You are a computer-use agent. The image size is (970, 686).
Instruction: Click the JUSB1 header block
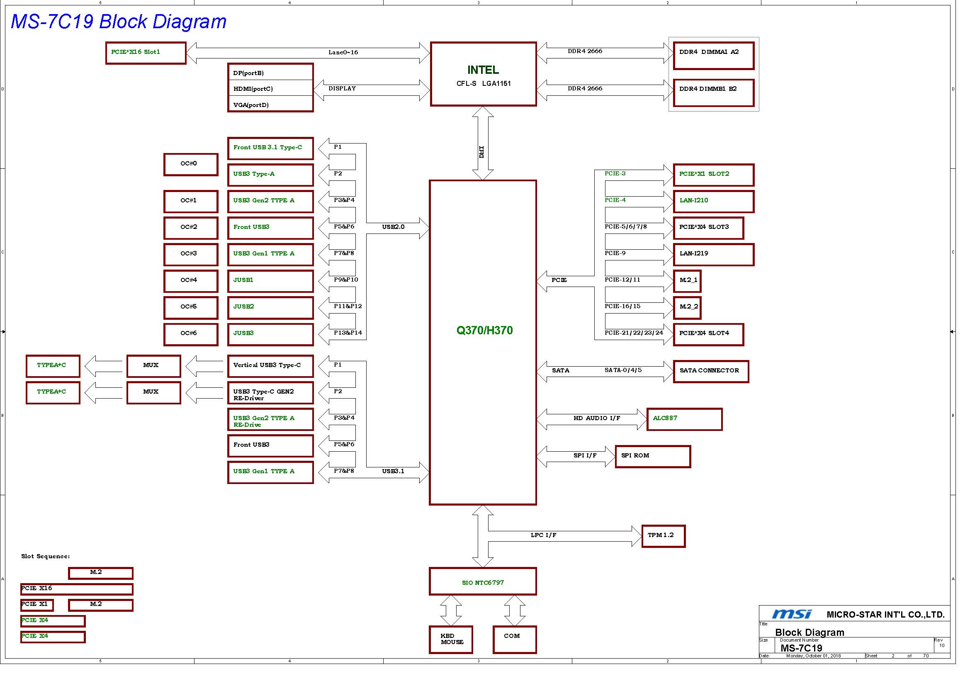coord(270,281)
